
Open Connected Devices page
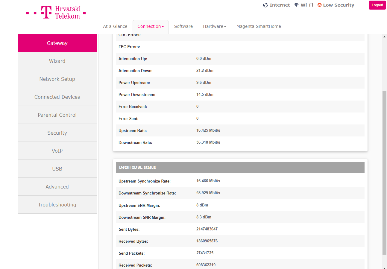(57, 97)
